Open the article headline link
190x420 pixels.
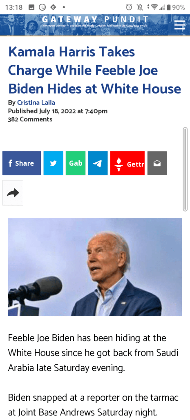pos(94,71)
